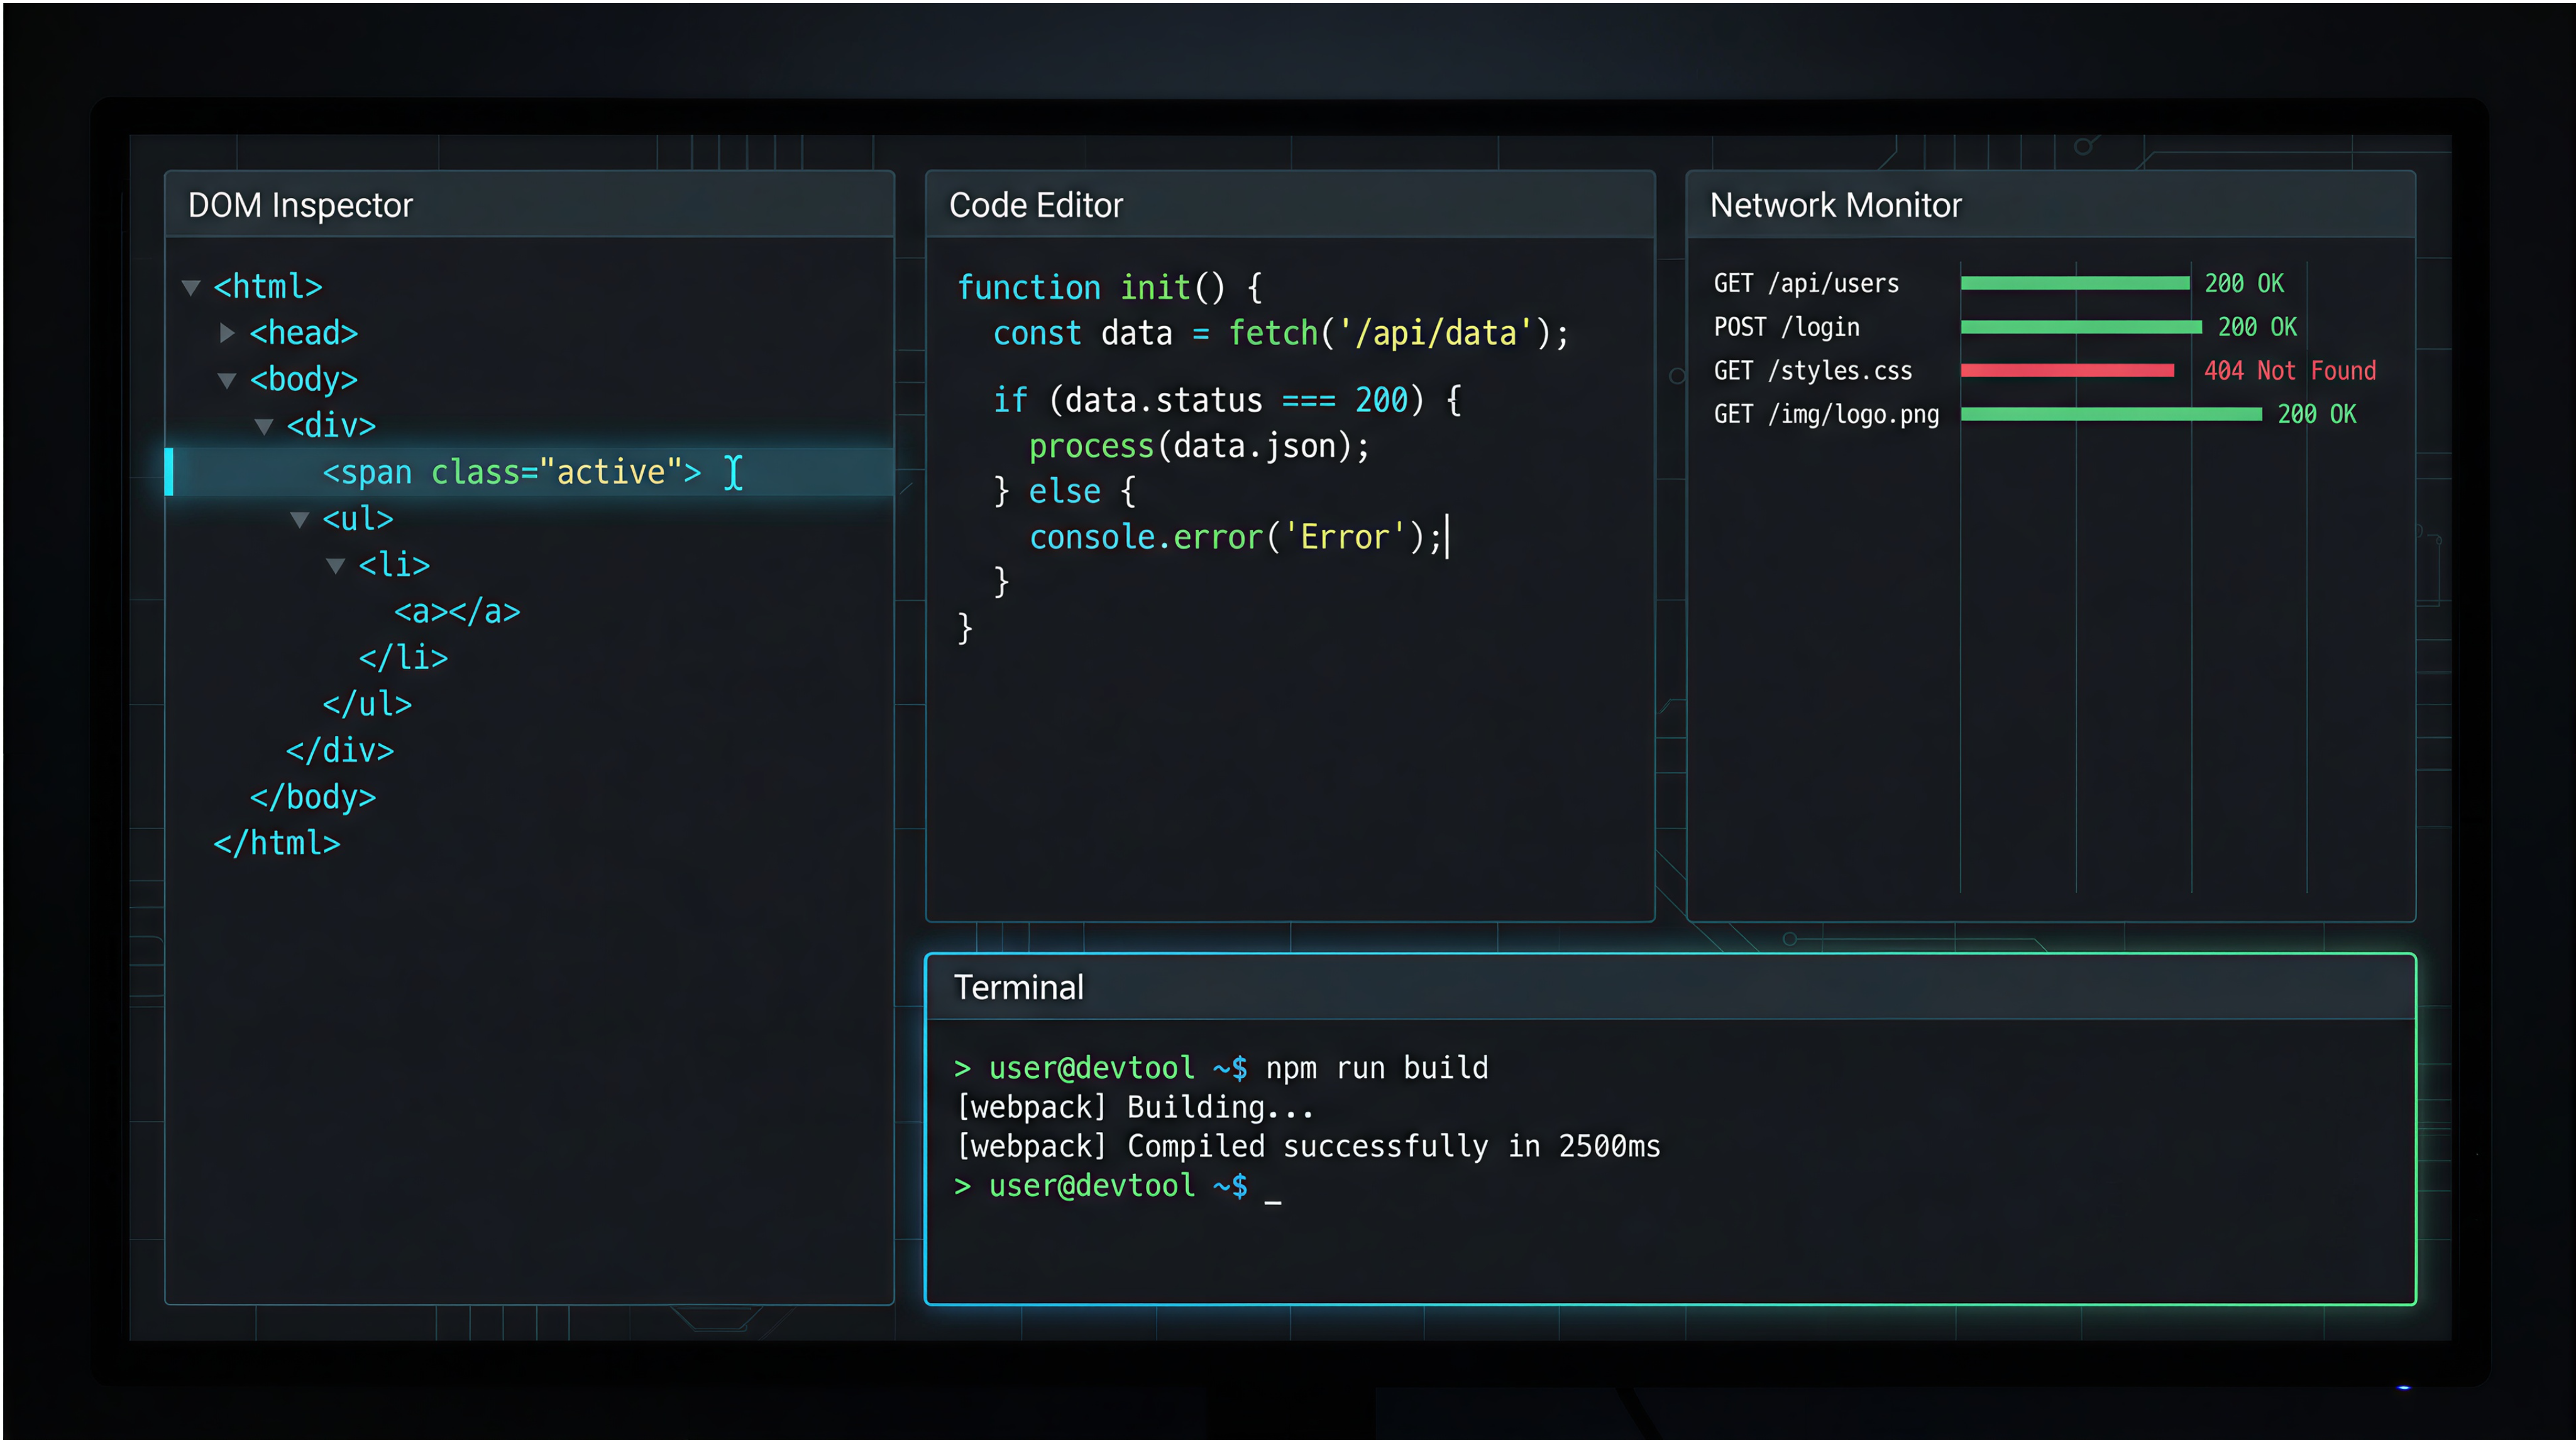Collapse the <div> node triangle
2576x1440 pixels.
[264, 427]
